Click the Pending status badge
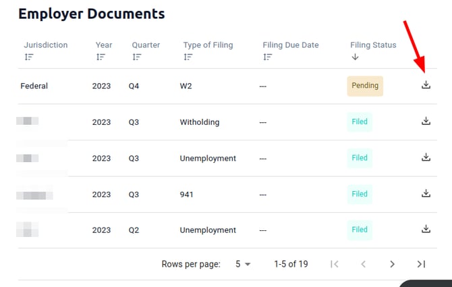Viewport: 452px width, 287px height. [365, 86]
